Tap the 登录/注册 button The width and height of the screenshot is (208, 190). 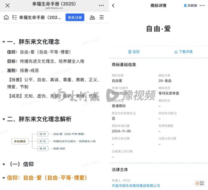[x=75, y=17]
